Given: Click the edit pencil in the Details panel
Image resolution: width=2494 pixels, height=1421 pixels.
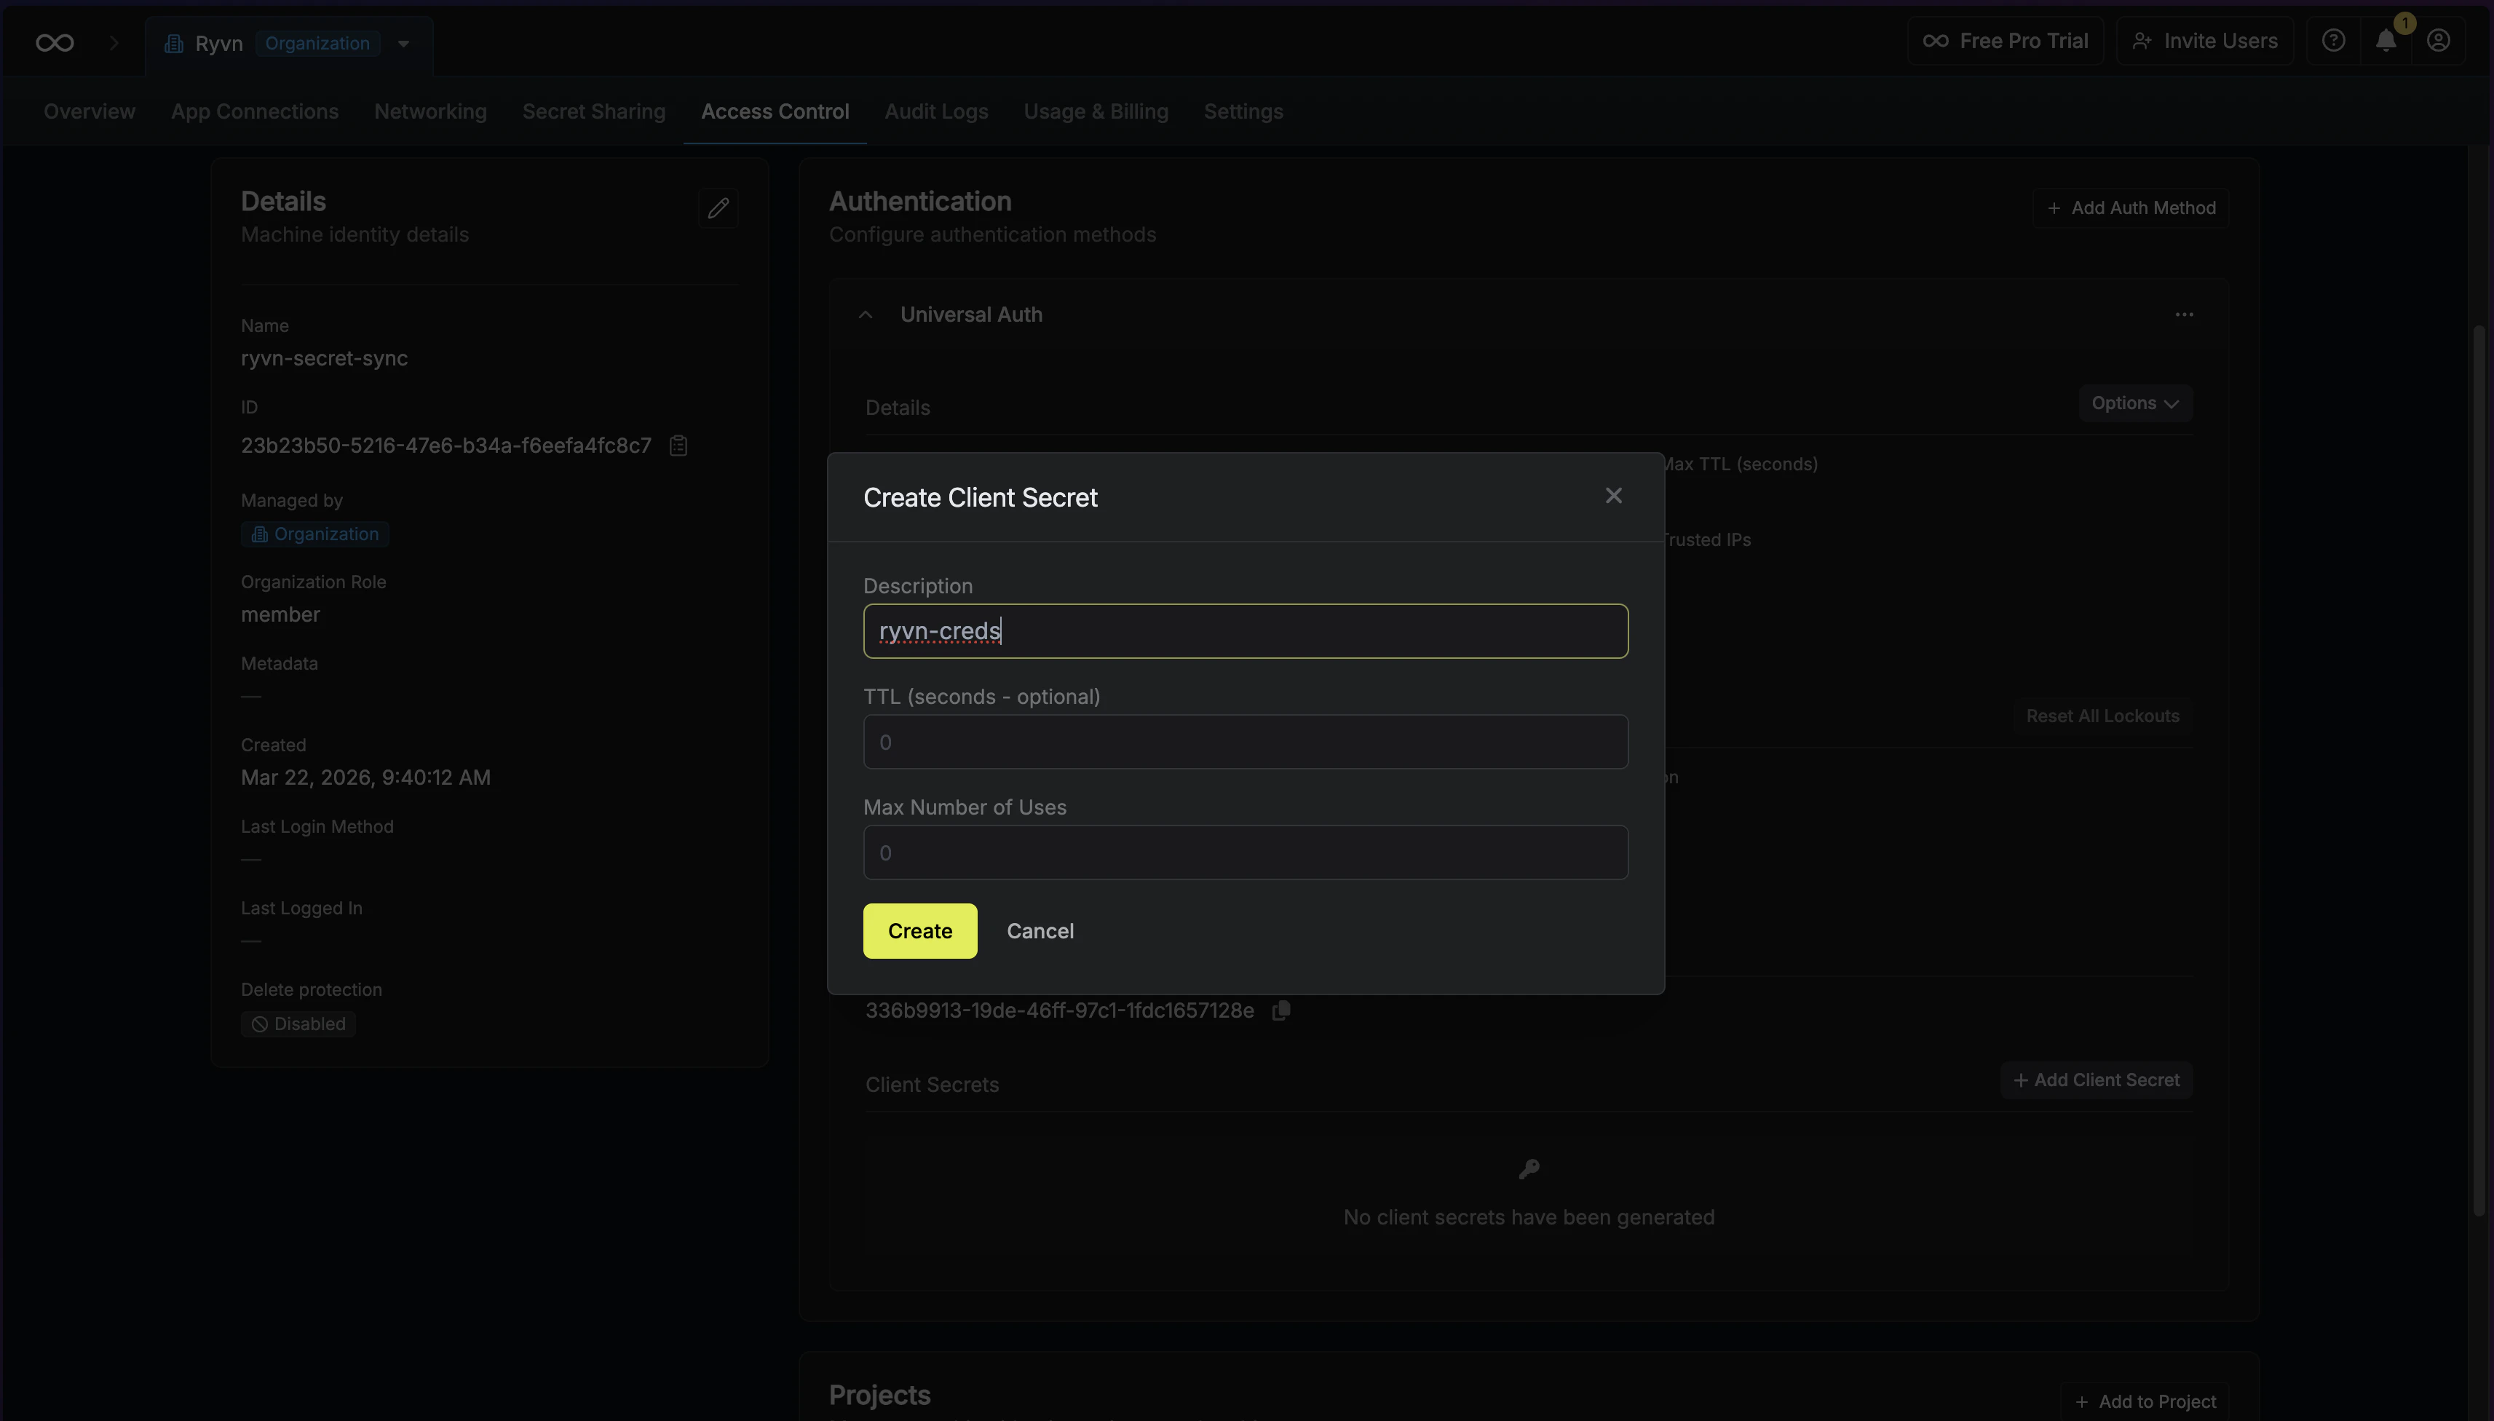Looking at the screenshot, I should tap(718, 209).
